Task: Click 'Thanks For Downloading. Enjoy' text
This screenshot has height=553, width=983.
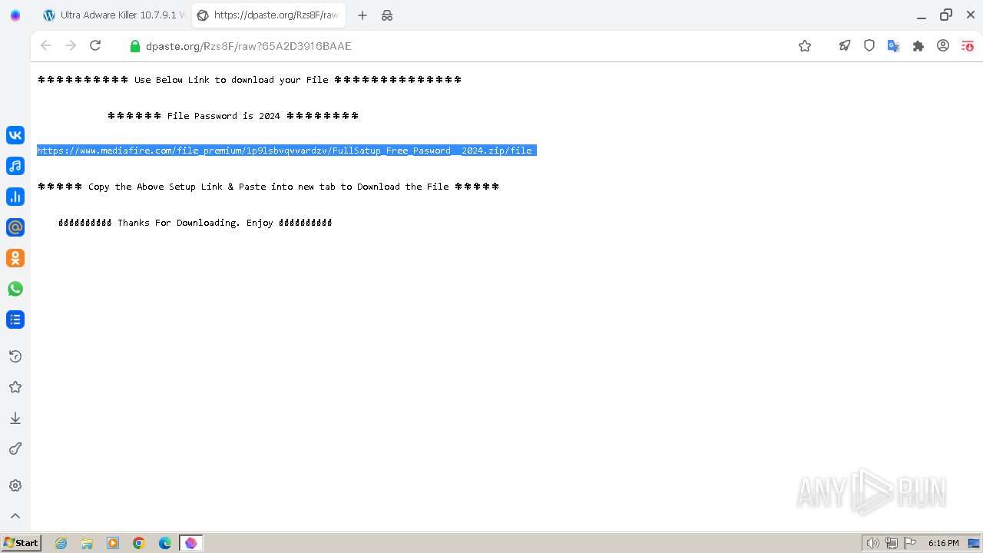Action: [x=195, y=223]
